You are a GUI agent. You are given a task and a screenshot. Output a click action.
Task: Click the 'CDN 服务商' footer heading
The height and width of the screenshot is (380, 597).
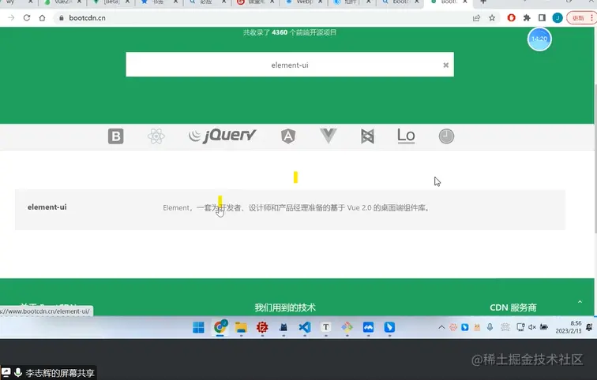coord(513,307)
